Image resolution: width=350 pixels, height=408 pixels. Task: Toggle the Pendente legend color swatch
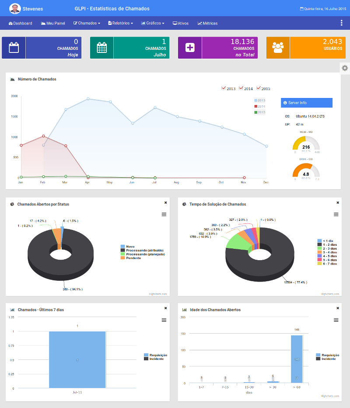click(123, 258)
